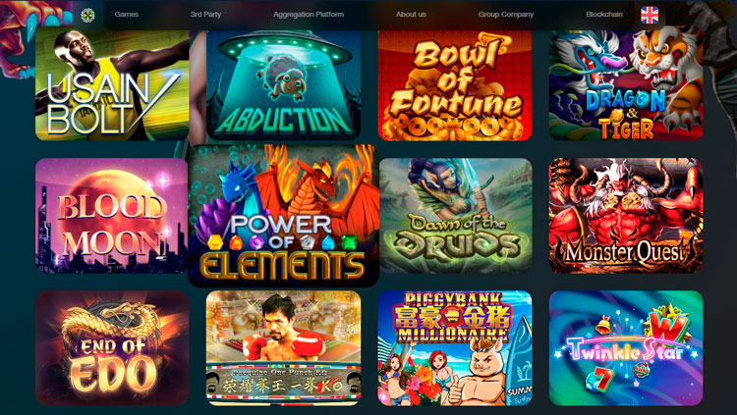Screen dimensions: 737x415
Task: Open the About us link
Action: [x=411, y=15]
